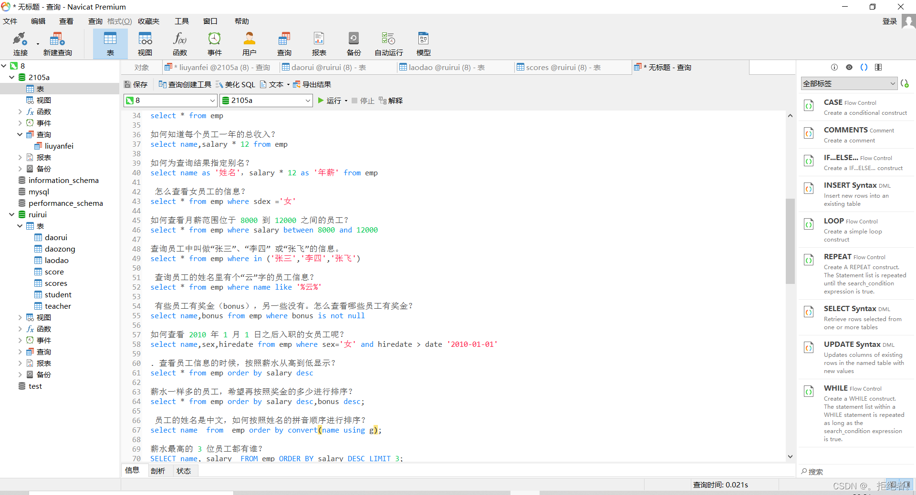
Task: Open the connection dropdown showing 8
Action: 170,101
